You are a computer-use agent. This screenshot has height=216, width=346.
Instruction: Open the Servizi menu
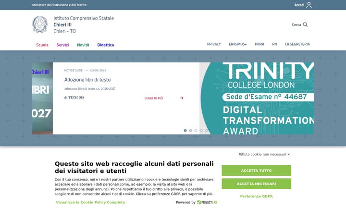click(x=62, y=45)
